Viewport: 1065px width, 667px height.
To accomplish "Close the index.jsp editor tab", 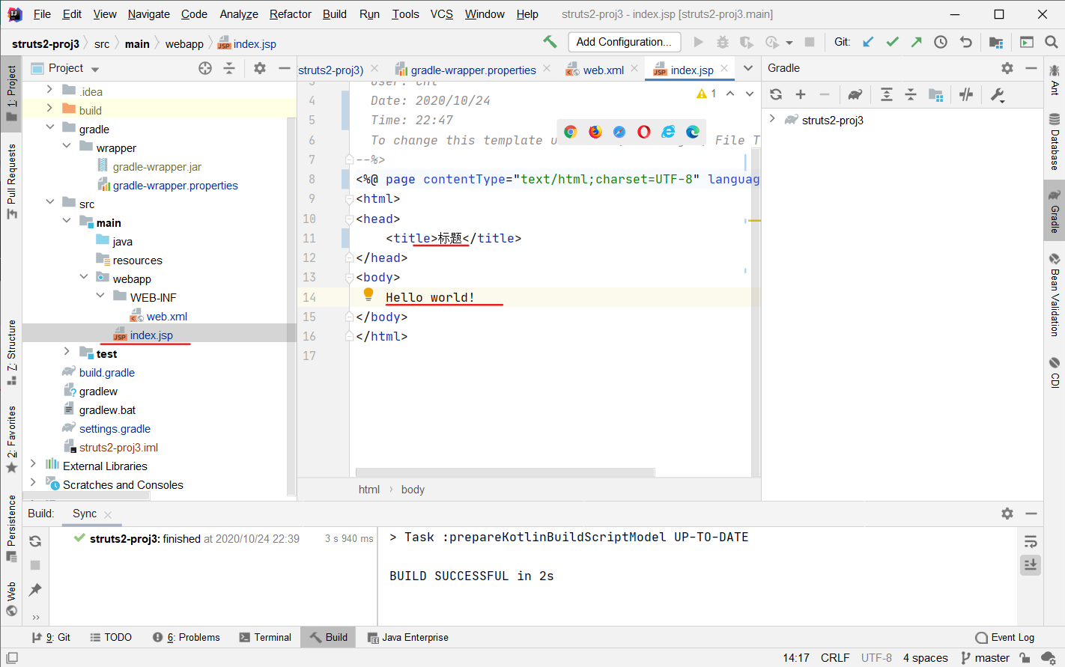I will pos(724,68).
